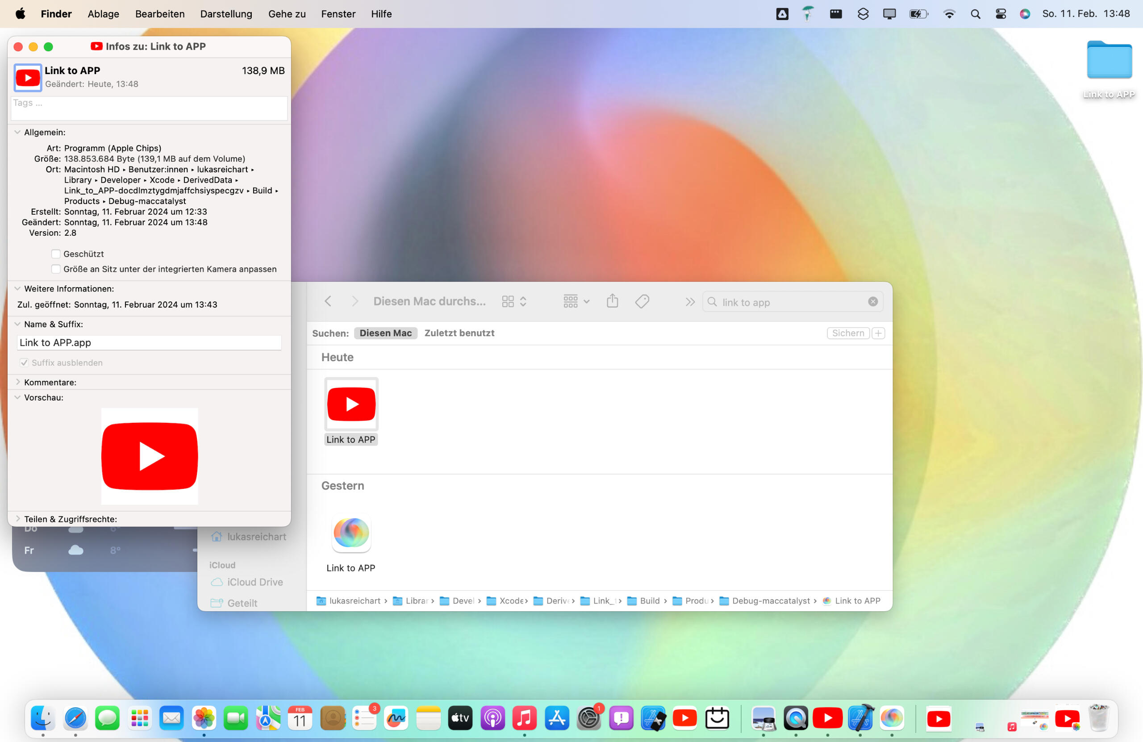This screenshot has height=742, width=1143.
Task: Click the toolbar overflow double-chevron icon
Action: [x=690, y=302]
